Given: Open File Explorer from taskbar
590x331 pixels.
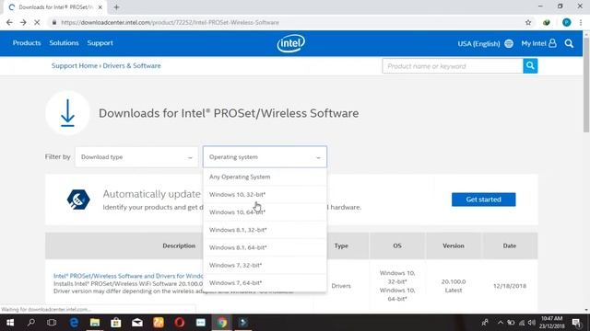Looking at the screenshot, I should (95, 323).
